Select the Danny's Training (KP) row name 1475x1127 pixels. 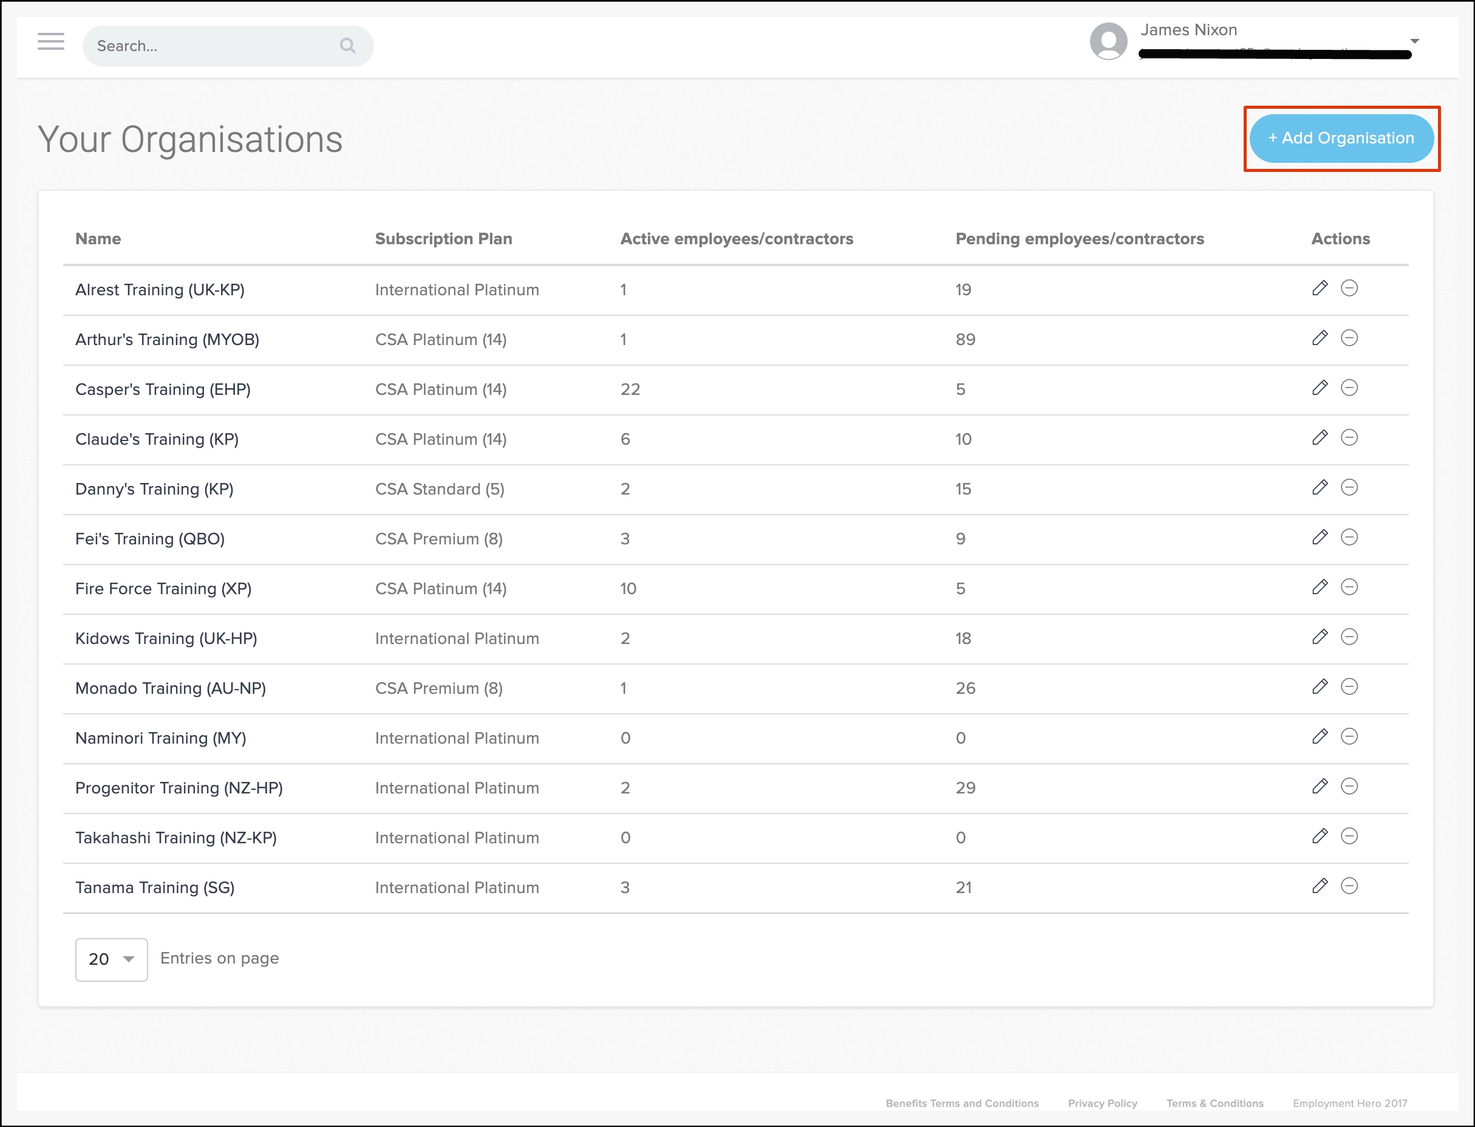(154, 489)
